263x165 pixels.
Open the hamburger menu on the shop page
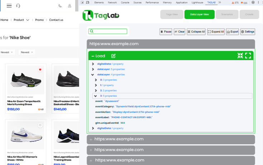pyautogui.click(x=9, y=6)
